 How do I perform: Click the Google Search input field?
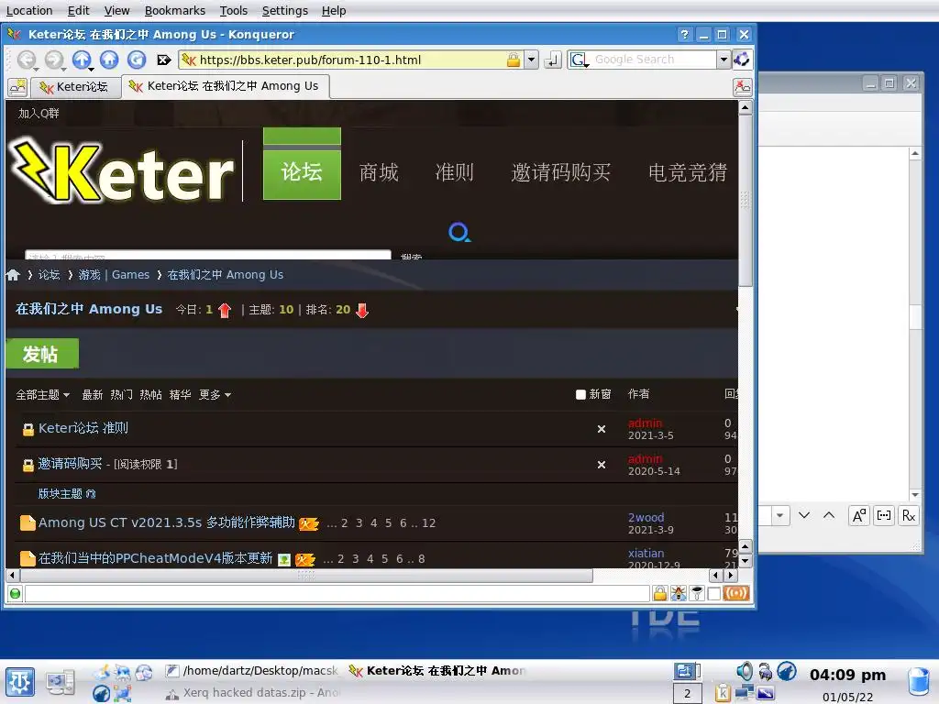click(x=654, y=60)
